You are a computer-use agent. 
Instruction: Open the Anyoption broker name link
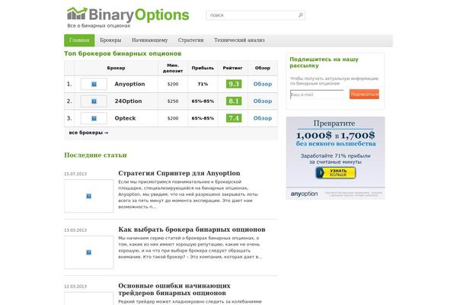click(129, 84)
